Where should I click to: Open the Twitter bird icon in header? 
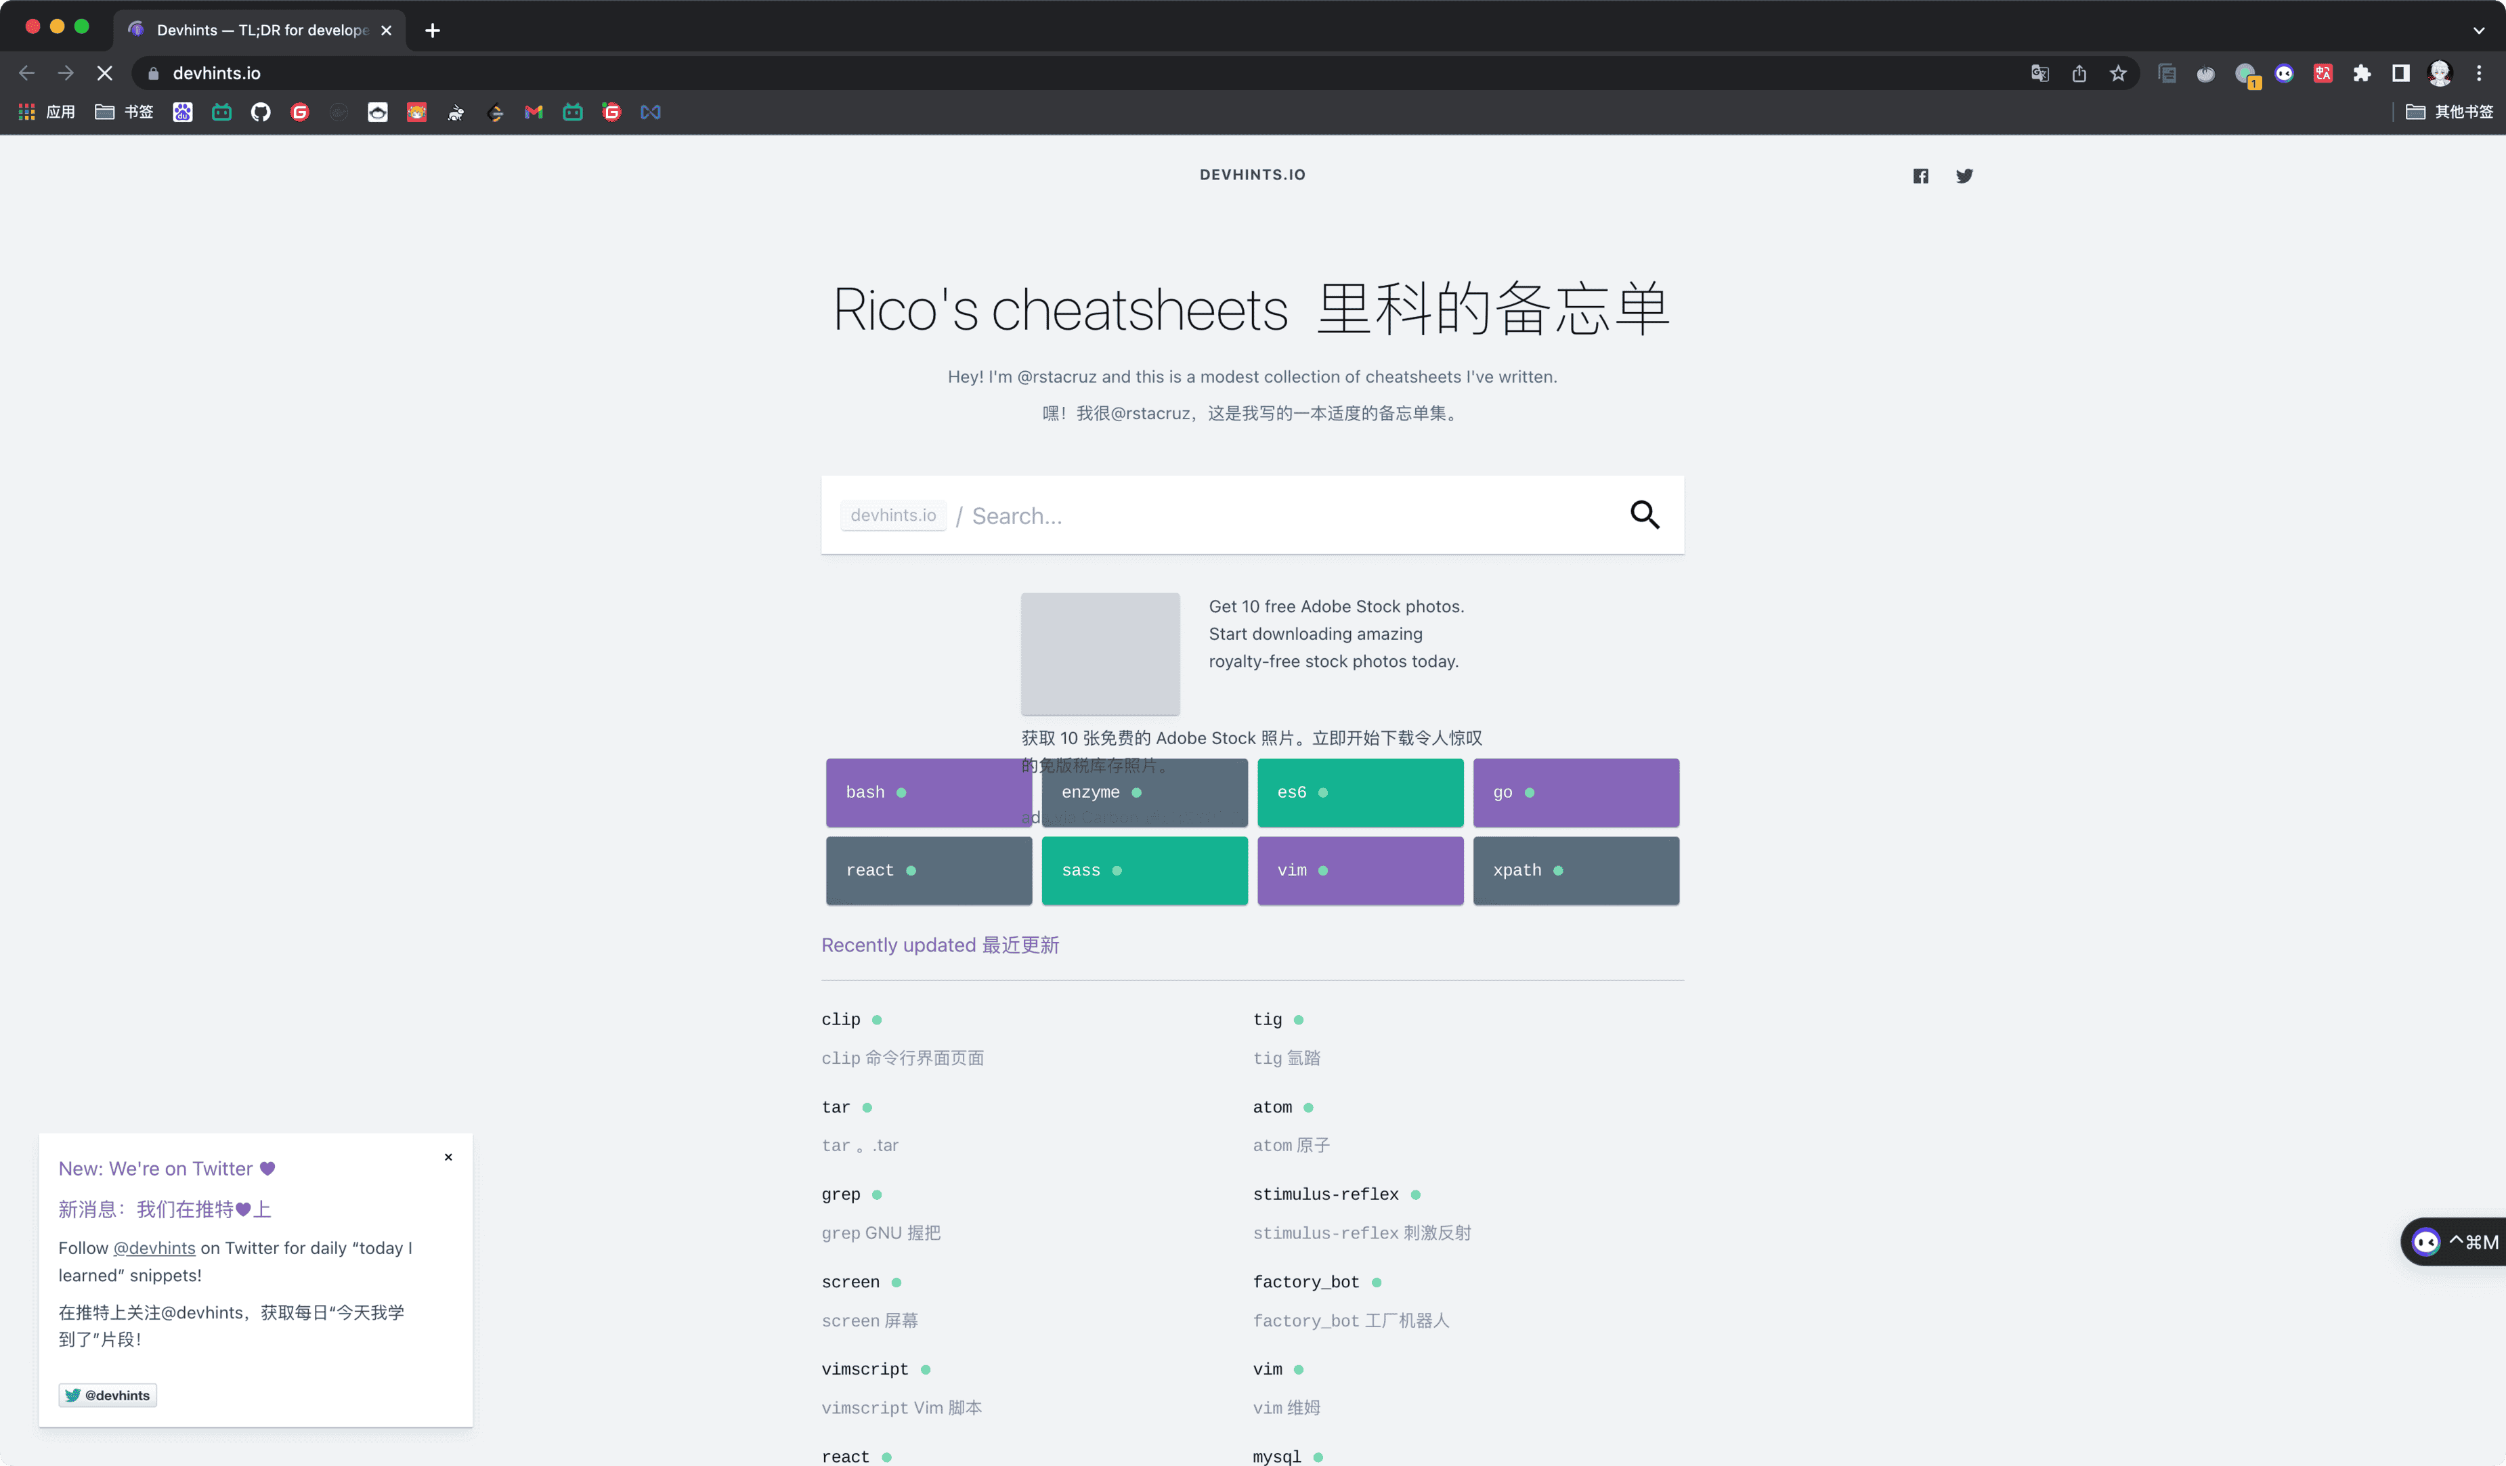click(1964, 176)
